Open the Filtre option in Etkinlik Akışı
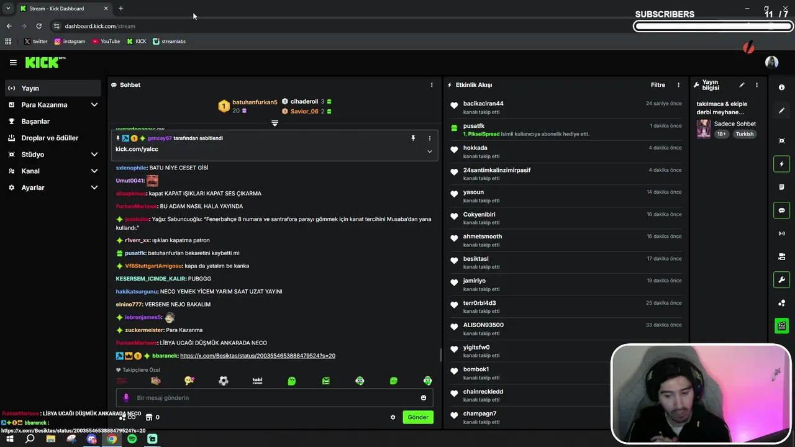The height and width of the screenshot is (447, 795). tap(658, 85)
